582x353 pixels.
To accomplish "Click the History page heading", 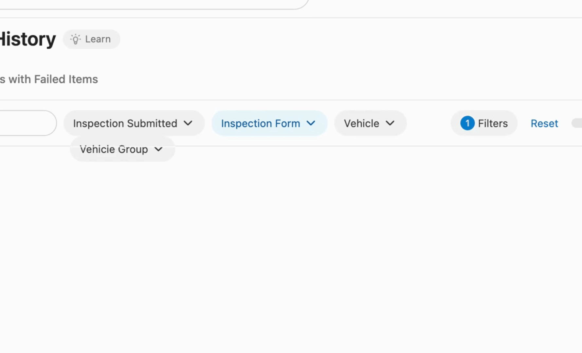I will 27,39.
